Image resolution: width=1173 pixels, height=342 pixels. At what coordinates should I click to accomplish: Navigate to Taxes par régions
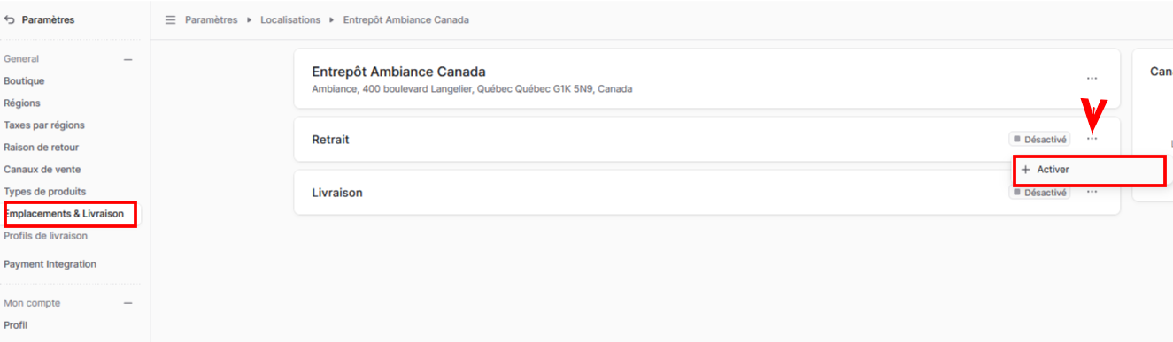point(44,125)
